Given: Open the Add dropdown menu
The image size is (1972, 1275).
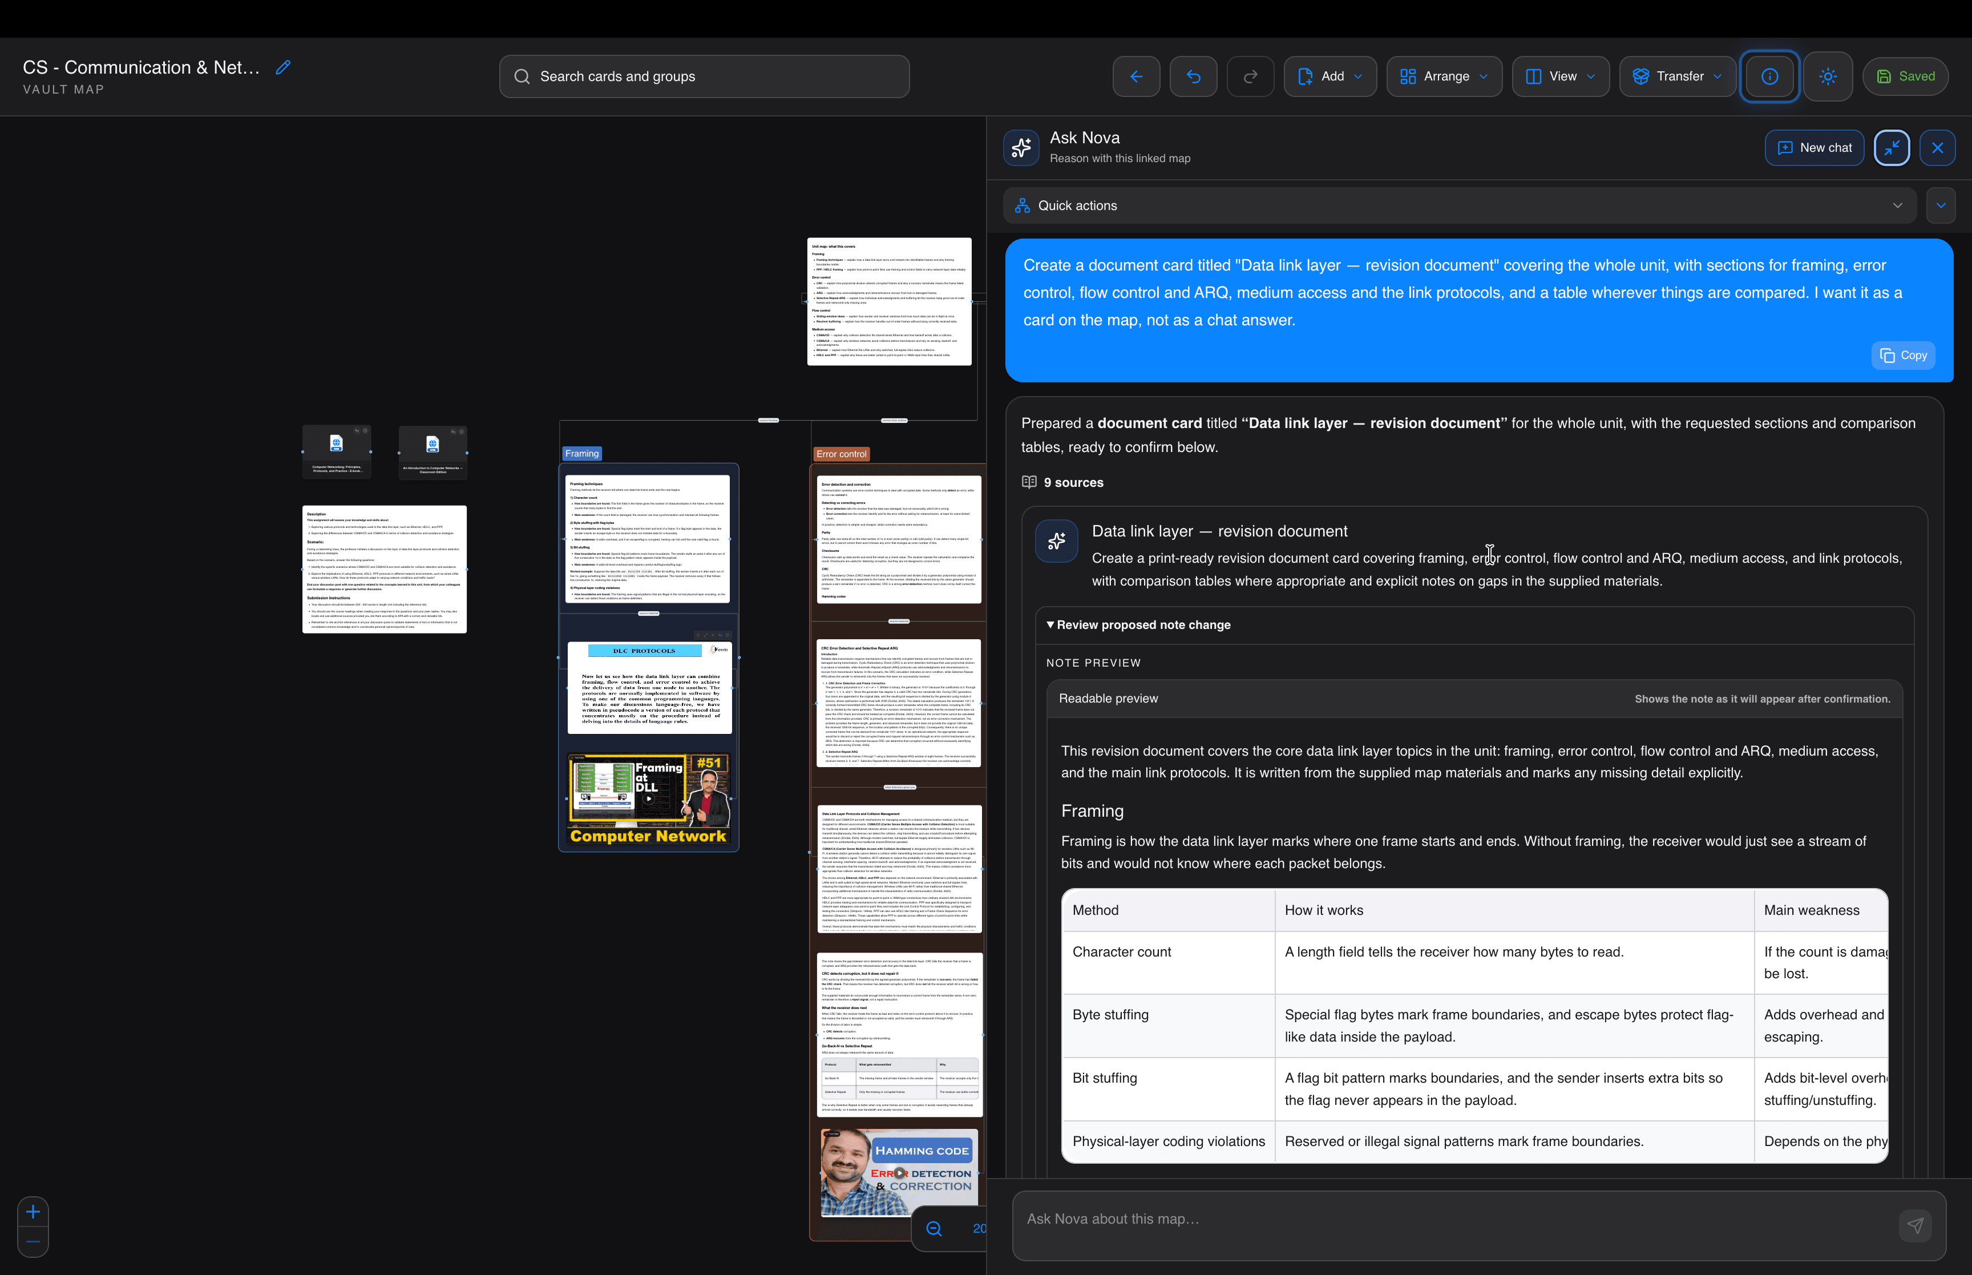Looking at the screenshot, I should point(1330,76).
